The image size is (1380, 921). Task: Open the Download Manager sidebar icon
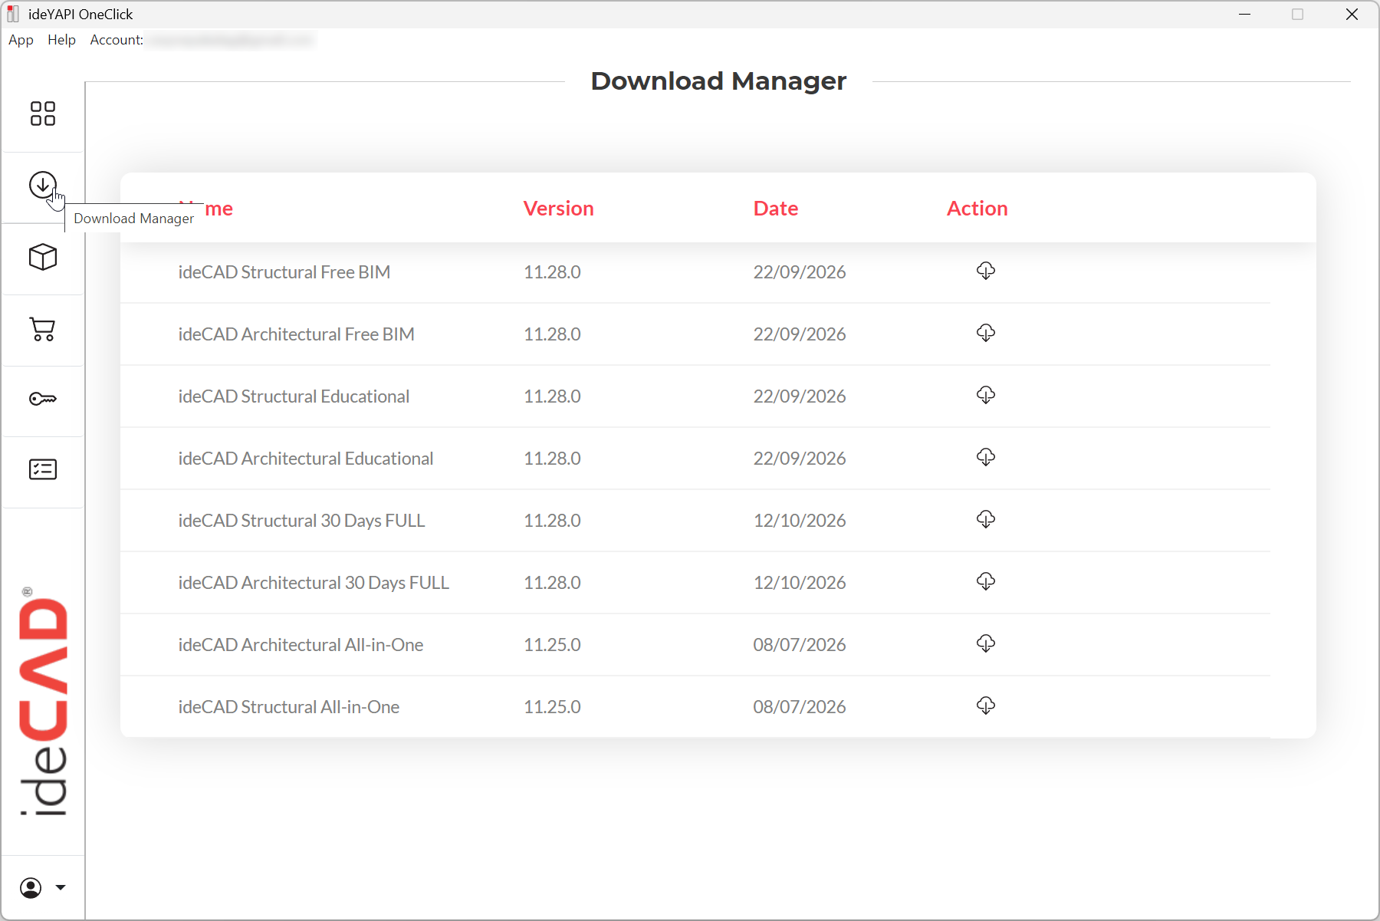click(x=43, y=185)
